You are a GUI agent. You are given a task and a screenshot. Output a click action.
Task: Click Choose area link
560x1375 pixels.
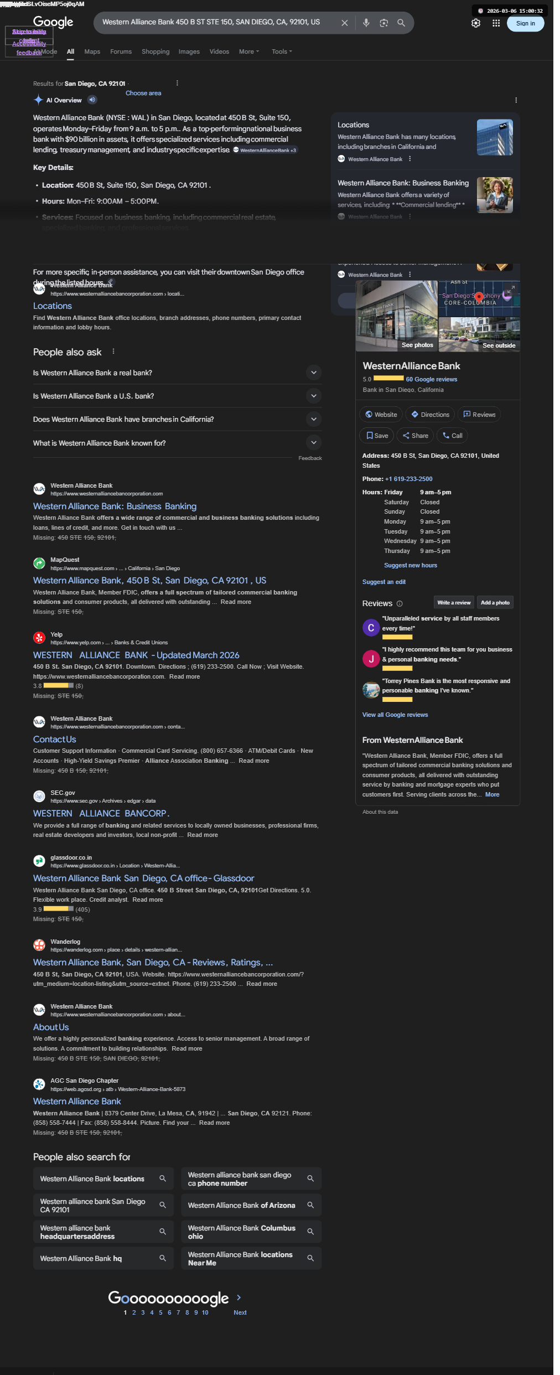coord(143,93)
